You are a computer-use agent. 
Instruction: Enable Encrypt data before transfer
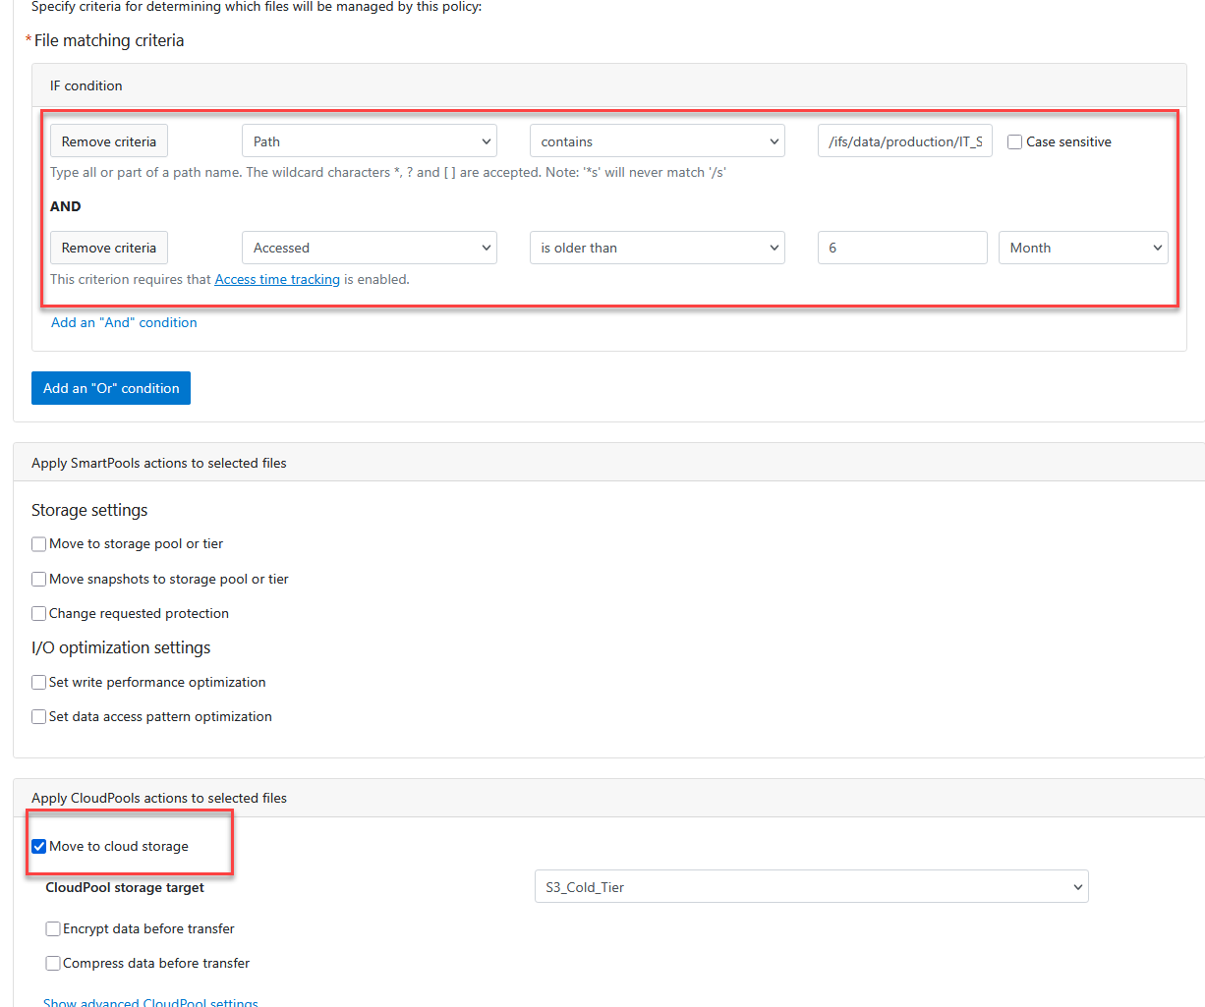(x=53, y=929)
